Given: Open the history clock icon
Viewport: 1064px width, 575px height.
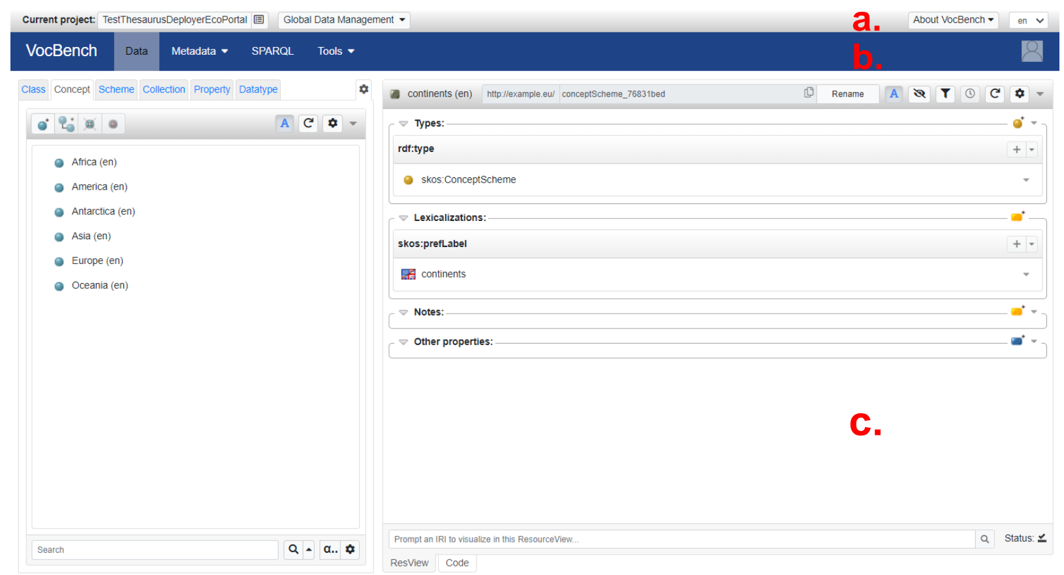Looking at the screenshot, I should pos(970,94).
